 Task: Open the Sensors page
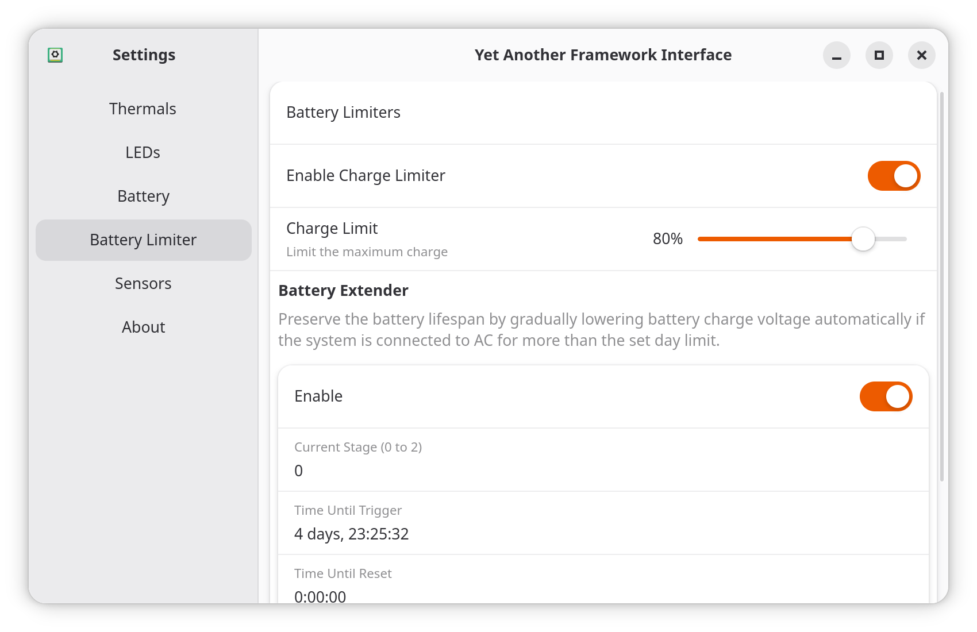coord(143,283)
